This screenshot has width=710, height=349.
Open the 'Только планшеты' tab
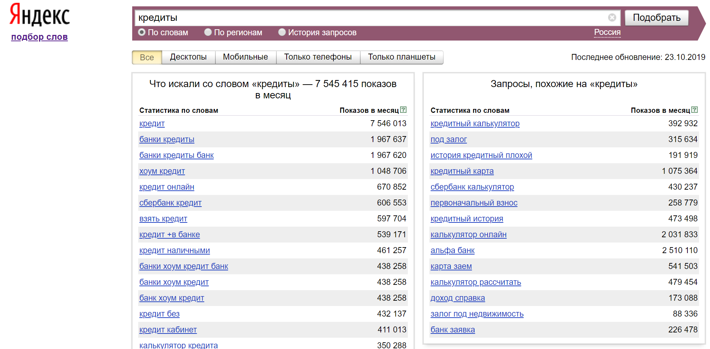click(402, 57)
